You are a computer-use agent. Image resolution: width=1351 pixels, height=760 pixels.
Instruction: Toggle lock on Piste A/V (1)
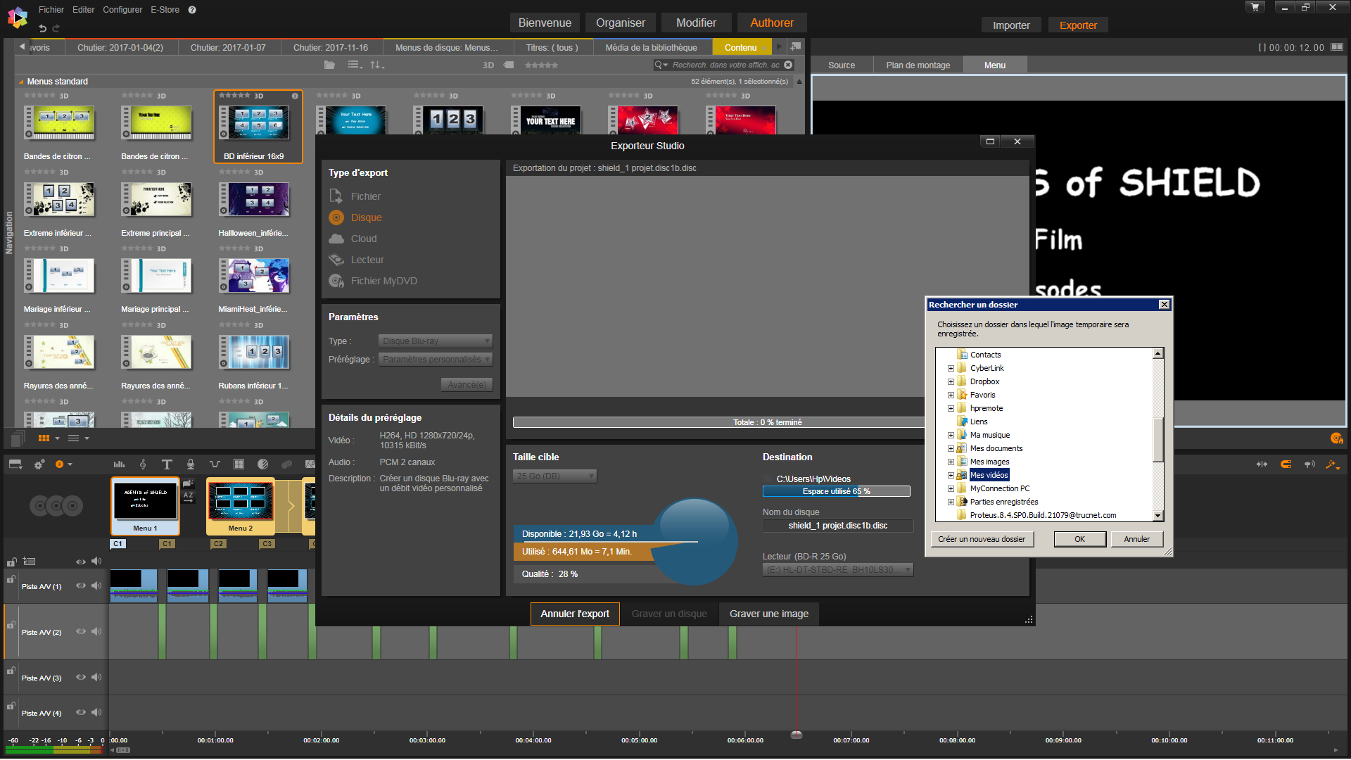[x=11, y=579]
